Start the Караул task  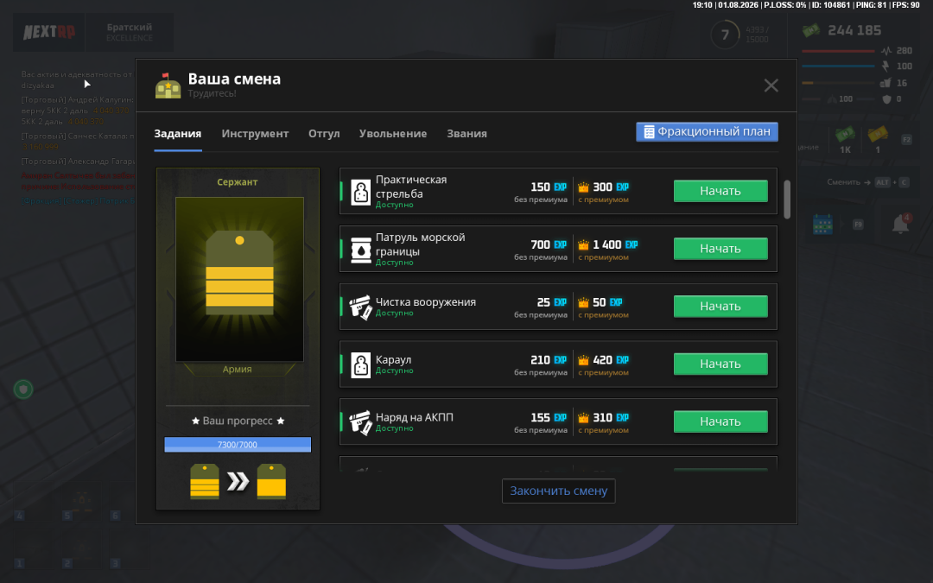[720, 364]
